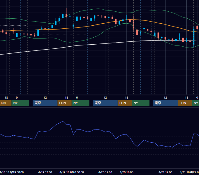Click the NY block following 4/19 LDN session
Viewport: 199px width, 175px height.
point(80,103)
